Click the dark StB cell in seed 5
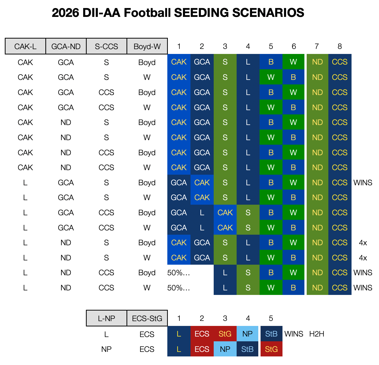 pos(271,334)
